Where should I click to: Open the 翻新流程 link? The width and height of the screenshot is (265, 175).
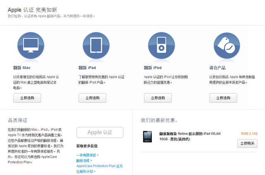(x=84, y=160)
